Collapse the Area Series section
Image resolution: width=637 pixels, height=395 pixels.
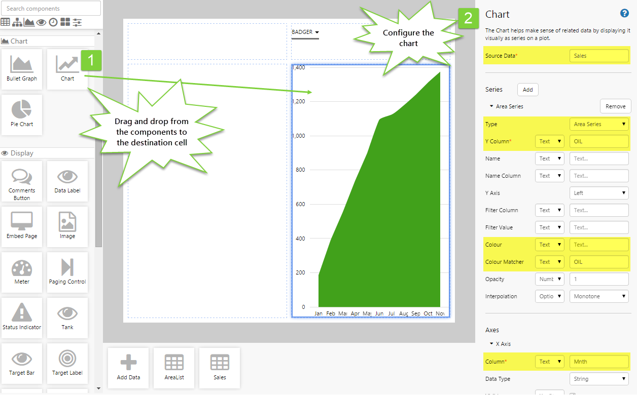[x=491, y=106]
